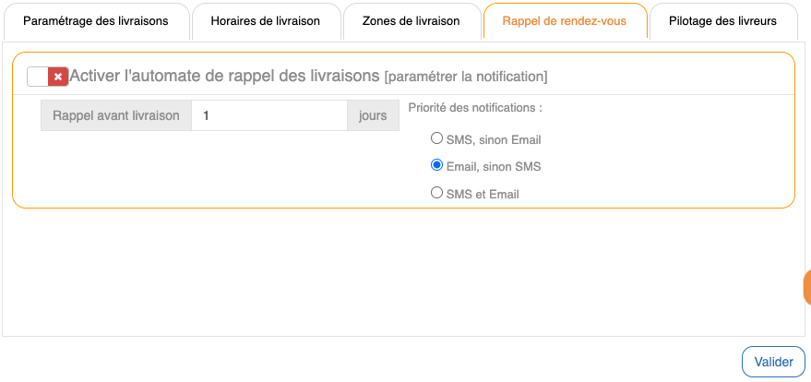Pick the SMS et Email radio button

437,194
